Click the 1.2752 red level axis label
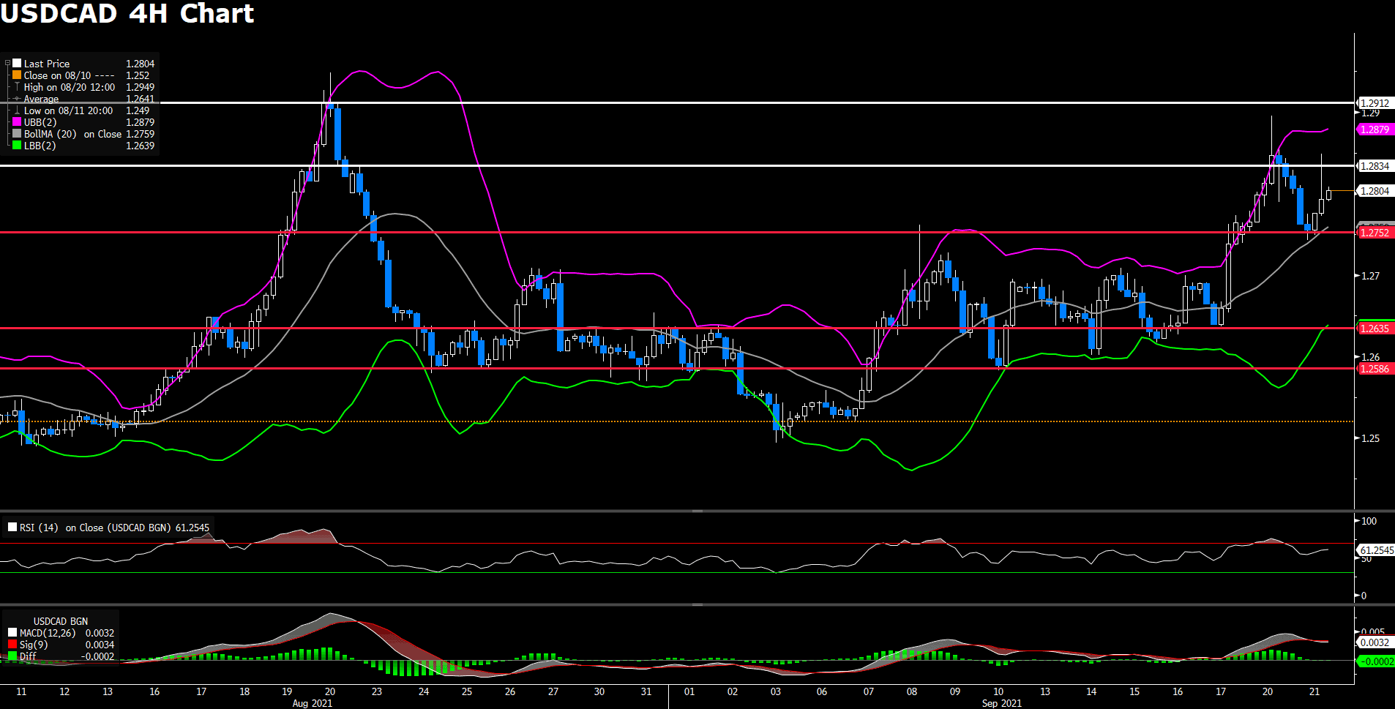 (1375, 233)
